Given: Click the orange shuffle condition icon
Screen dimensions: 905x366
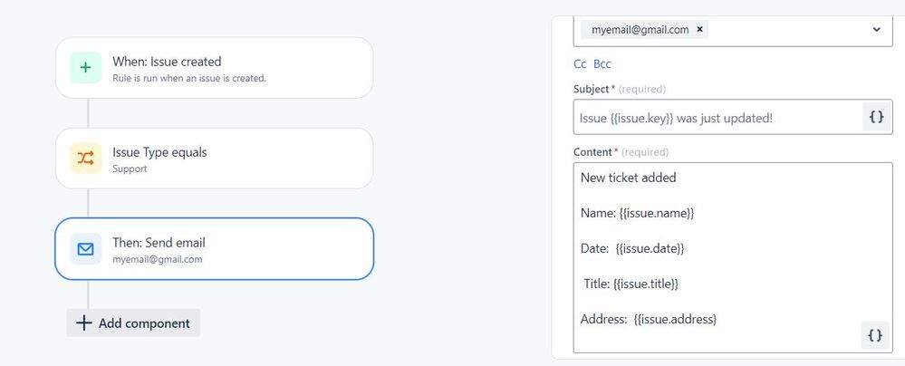Looking at the screenshot, I should point(85,159).
